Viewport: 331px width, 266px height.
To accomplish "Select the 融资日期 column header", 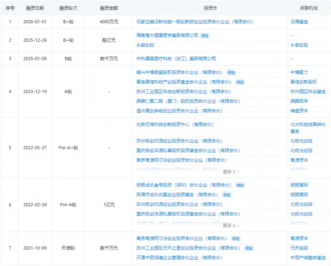I will point(35,8).
